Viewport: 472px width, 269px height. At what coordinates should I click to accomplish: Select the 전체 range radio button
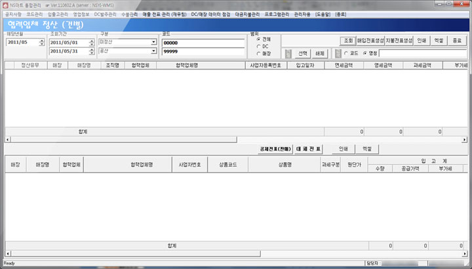(258, 39)
